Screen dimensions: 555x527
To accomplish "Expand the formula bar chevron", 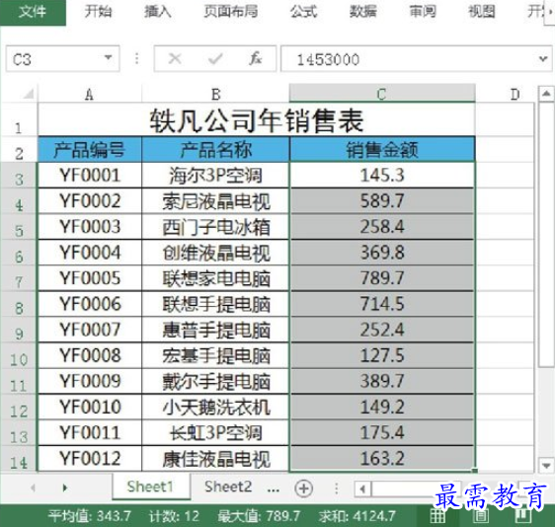I will click(543, 58).
